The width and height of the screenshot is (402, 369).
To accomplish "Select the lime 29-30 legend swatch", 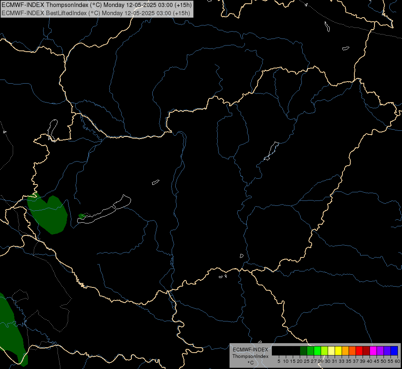I will (x=324, y=351).
